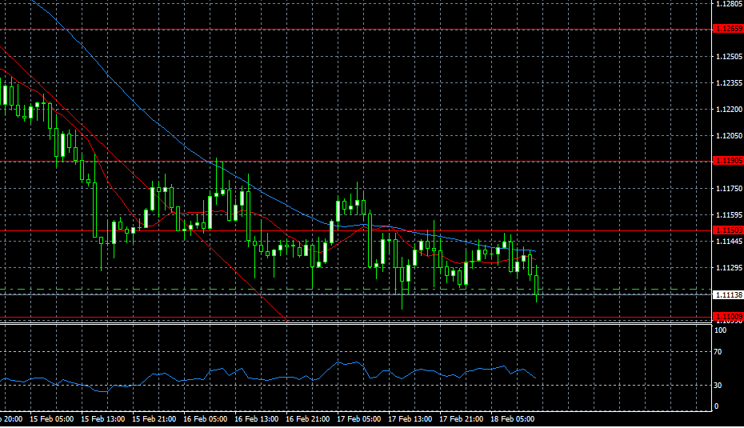
Task: Click the 17 Feb 05:00 time label
Action: click(x=359, y=419)
